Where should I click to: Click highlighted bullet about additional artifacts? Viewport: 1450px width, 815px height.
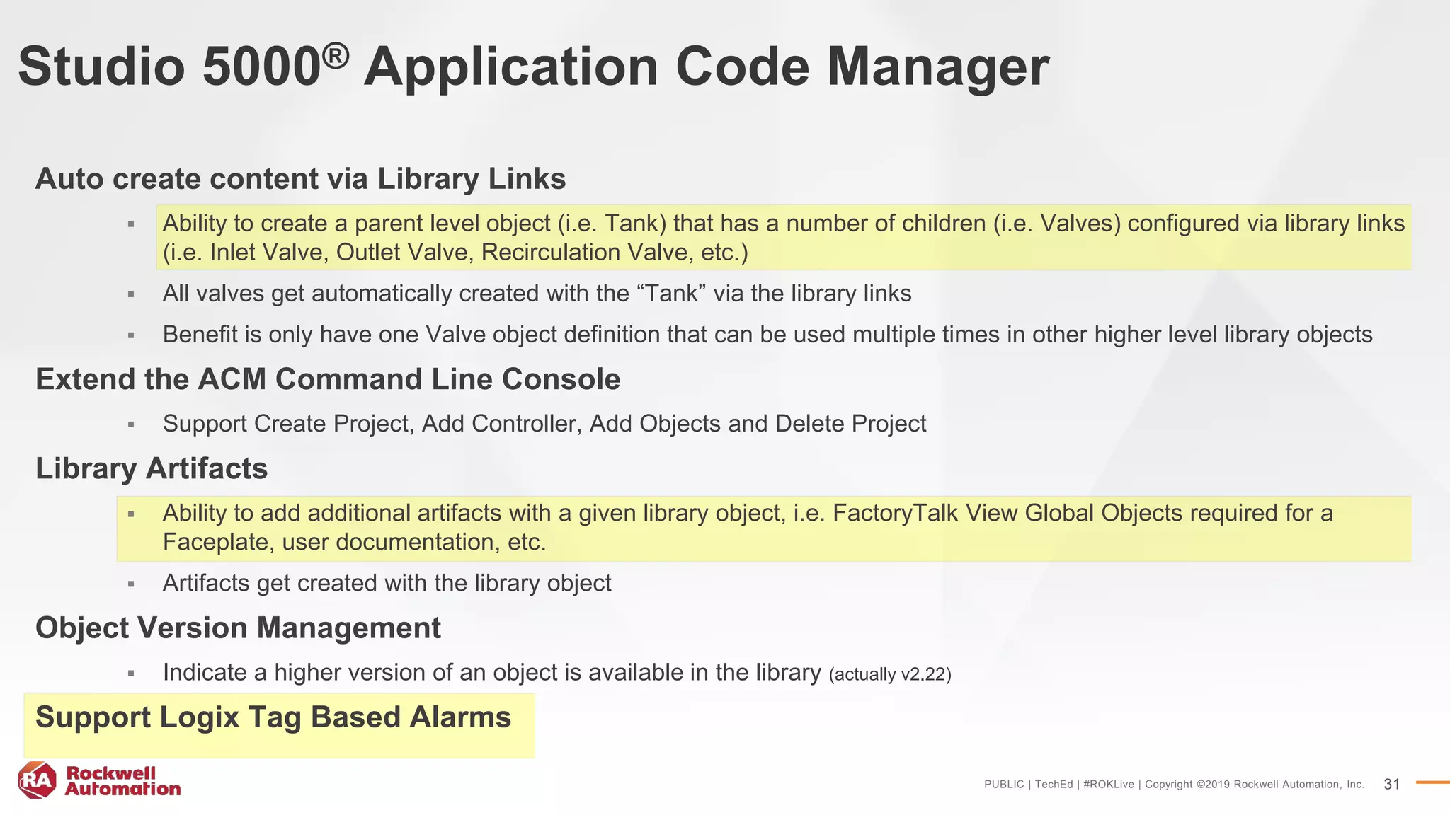click(x=764, y=528)
